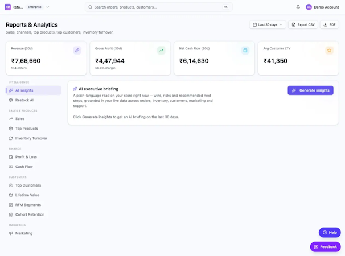Click the Net Cash Flow calendar icon
The image size is (345, 256).
click(x=245, y=51)
